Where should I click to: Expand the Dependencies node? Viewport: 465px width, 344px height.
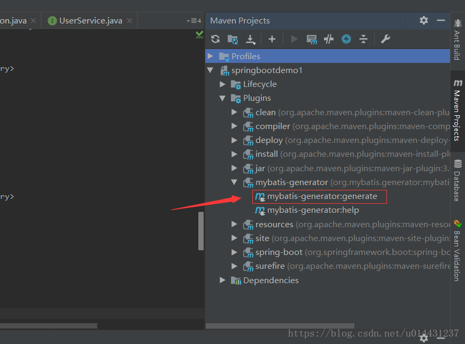(x=222, y=280)
